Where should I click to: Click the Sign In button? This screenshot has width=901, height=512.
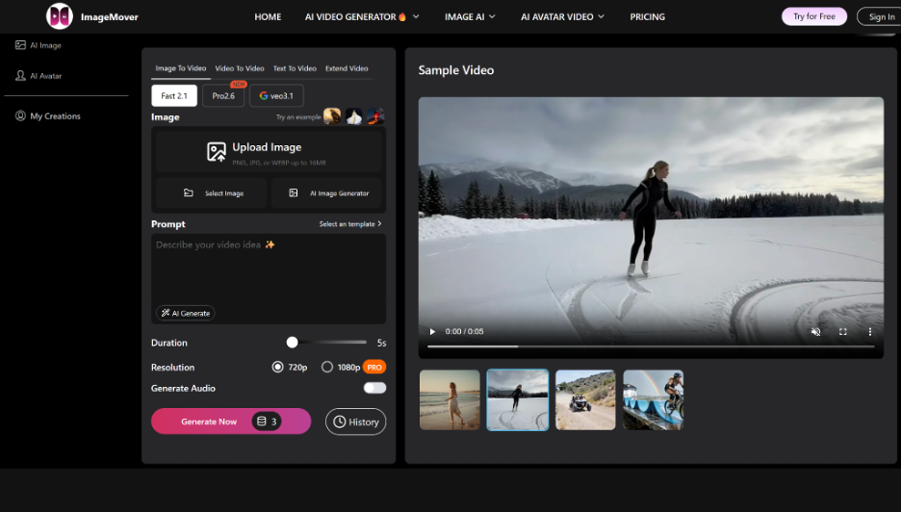pyautogui.click(x=881, y=16)
